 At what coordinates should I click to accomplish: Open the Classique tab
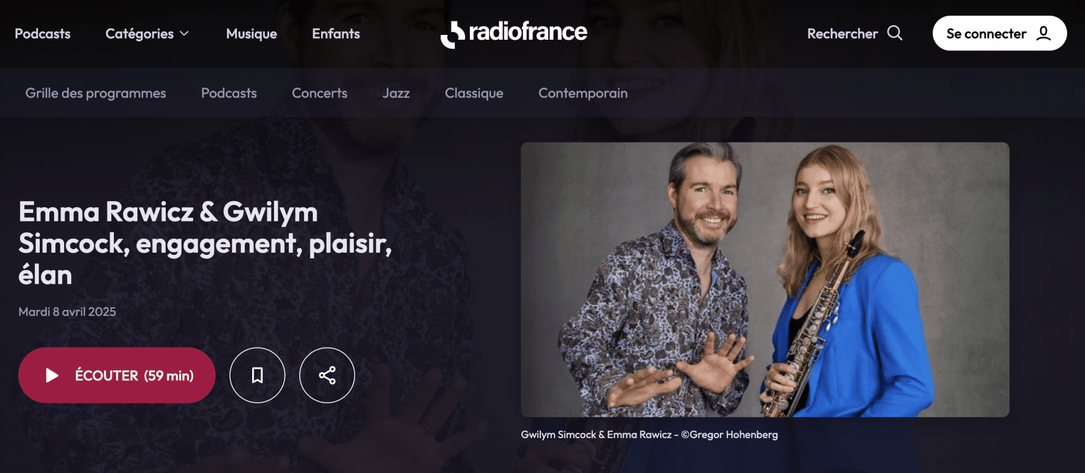474,93
